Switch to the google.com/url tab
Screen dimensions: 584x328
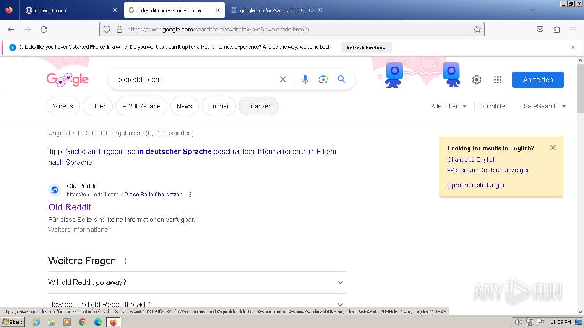click(276, 10)
